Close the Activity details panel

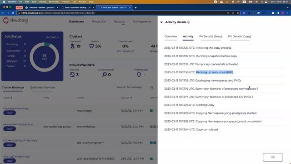pyautogui.click(x=161, y=22)
